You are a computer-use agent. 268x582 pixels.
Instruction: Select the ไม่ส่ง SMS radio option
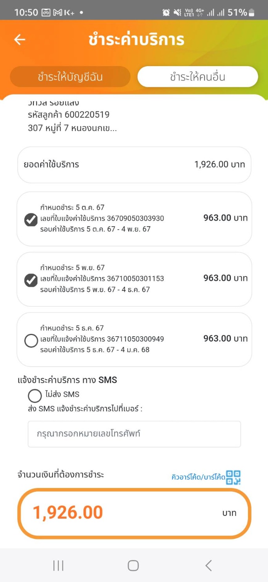pos(35,395)
